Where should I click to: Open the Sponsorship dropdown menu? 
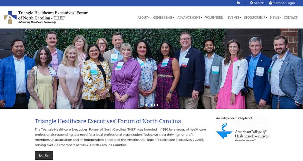(x=256, y=17)
